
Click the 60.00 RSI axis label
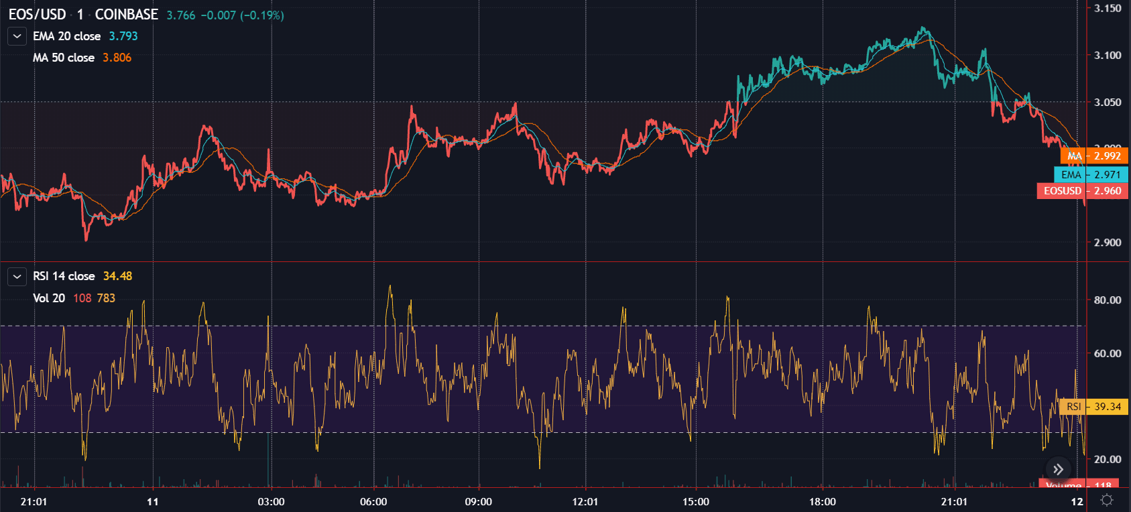point(1108,353)
